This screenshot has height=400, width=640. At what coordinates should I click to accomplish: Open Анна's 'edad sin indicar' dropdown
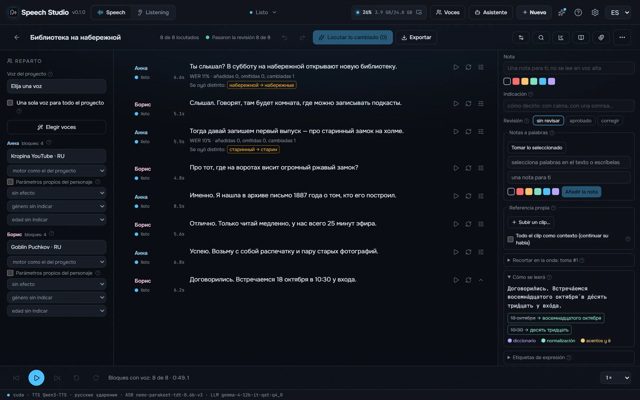[x=57, y=220]
